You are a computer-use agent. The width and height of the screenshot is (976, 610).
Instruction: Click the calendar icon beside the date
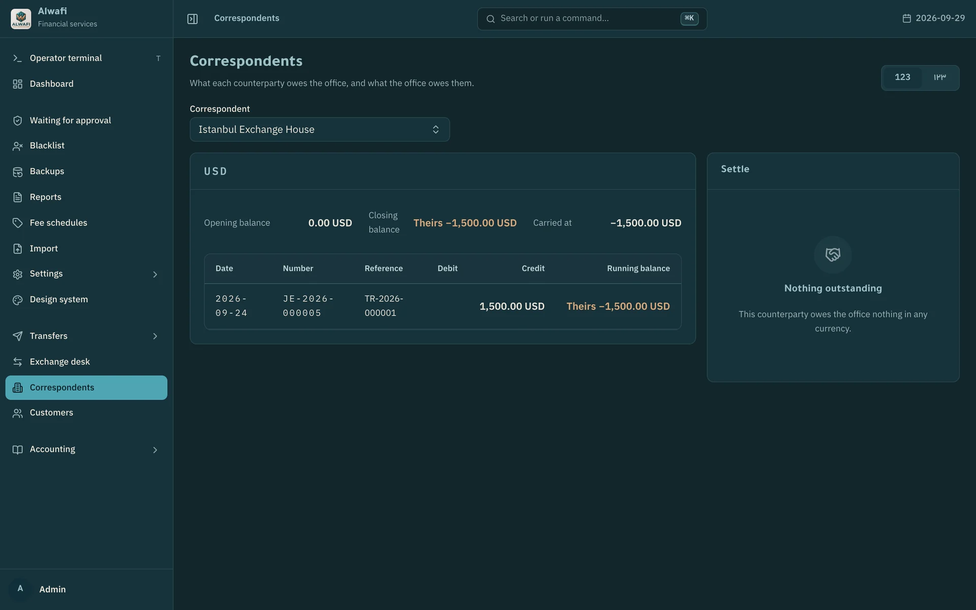pyautogui.click(x=906, y=18)
